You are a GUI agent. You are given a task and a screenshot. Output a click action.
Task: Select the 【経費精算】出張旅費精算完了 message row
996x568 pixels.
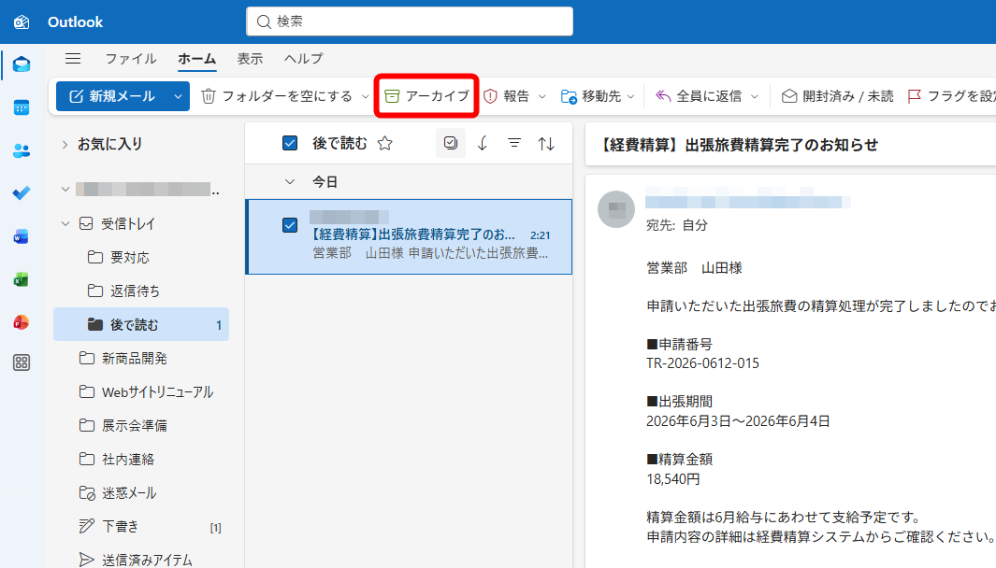point(410,236)
